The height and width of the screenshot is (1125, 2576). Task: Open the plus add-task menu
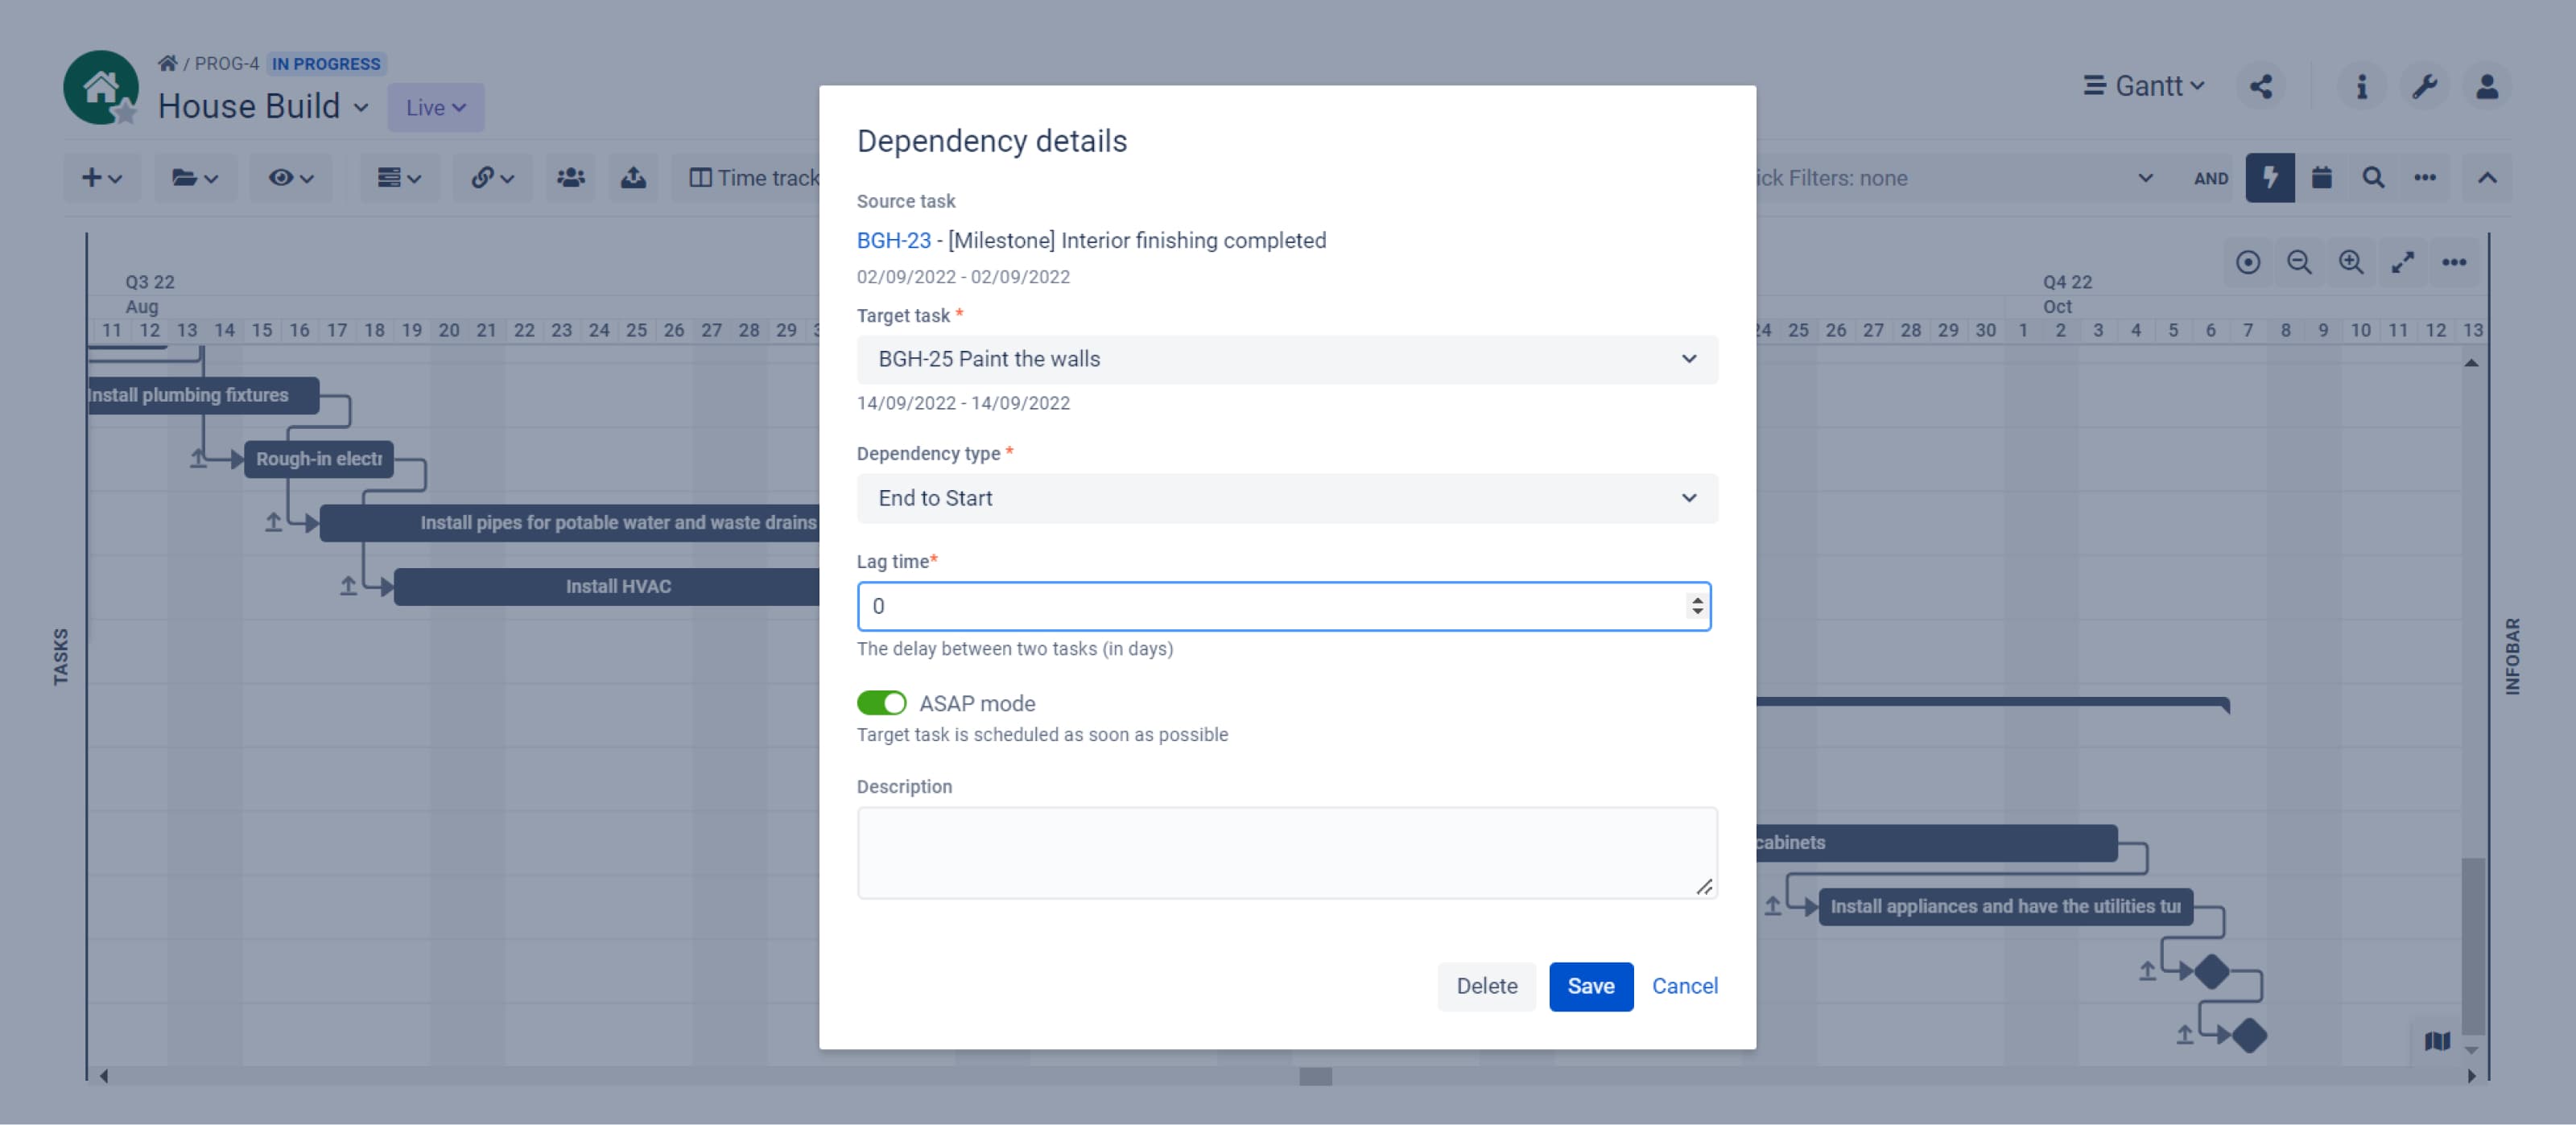coord(102,178)
